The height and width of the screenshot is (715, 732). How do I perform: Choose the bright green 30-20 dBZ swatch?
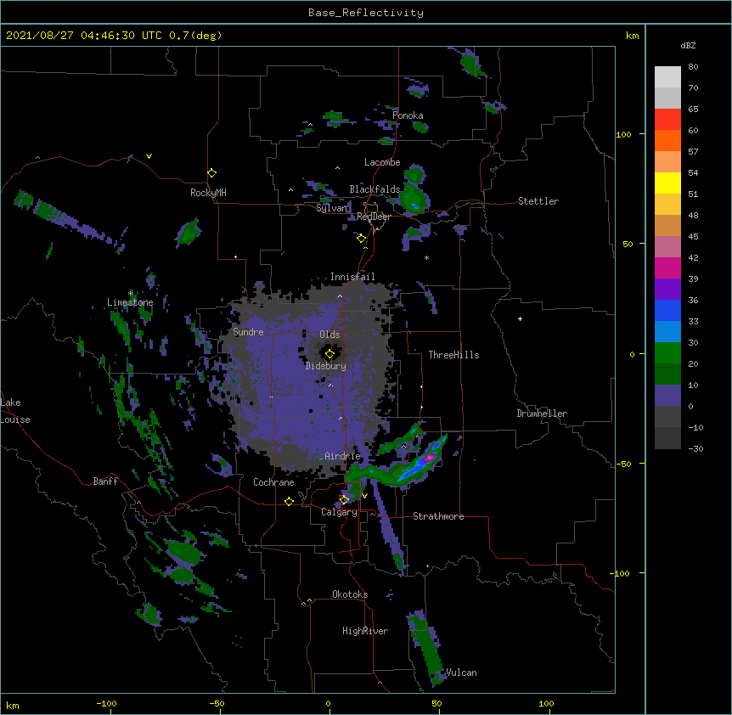click(667, 353)
